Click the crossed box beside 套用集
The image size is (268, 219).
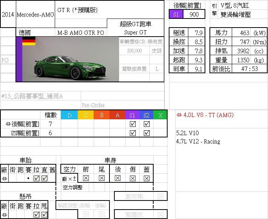[160, 196]
